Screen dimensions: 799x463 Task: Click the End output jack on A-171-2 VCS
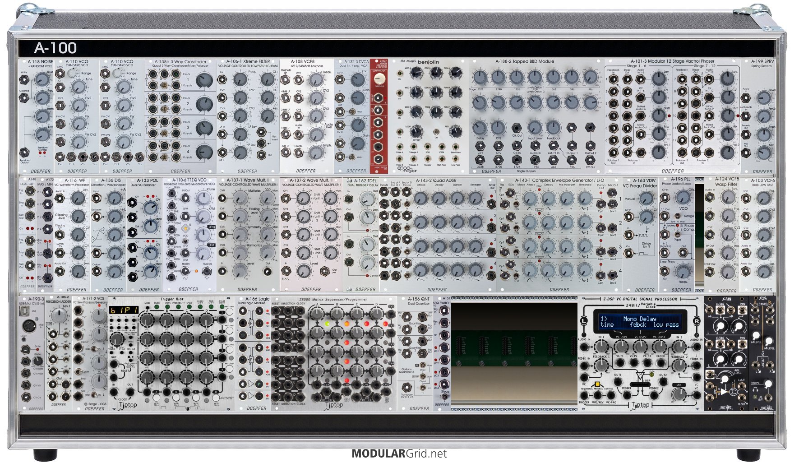click(78, 385)
